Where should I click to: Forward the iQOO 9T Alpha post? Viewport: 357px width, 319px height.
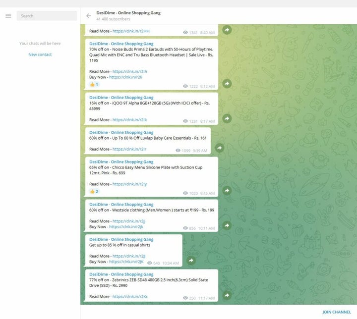click(227, 119)
